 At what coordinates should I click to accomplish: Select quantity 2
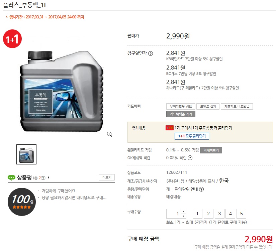coord(208,214)
